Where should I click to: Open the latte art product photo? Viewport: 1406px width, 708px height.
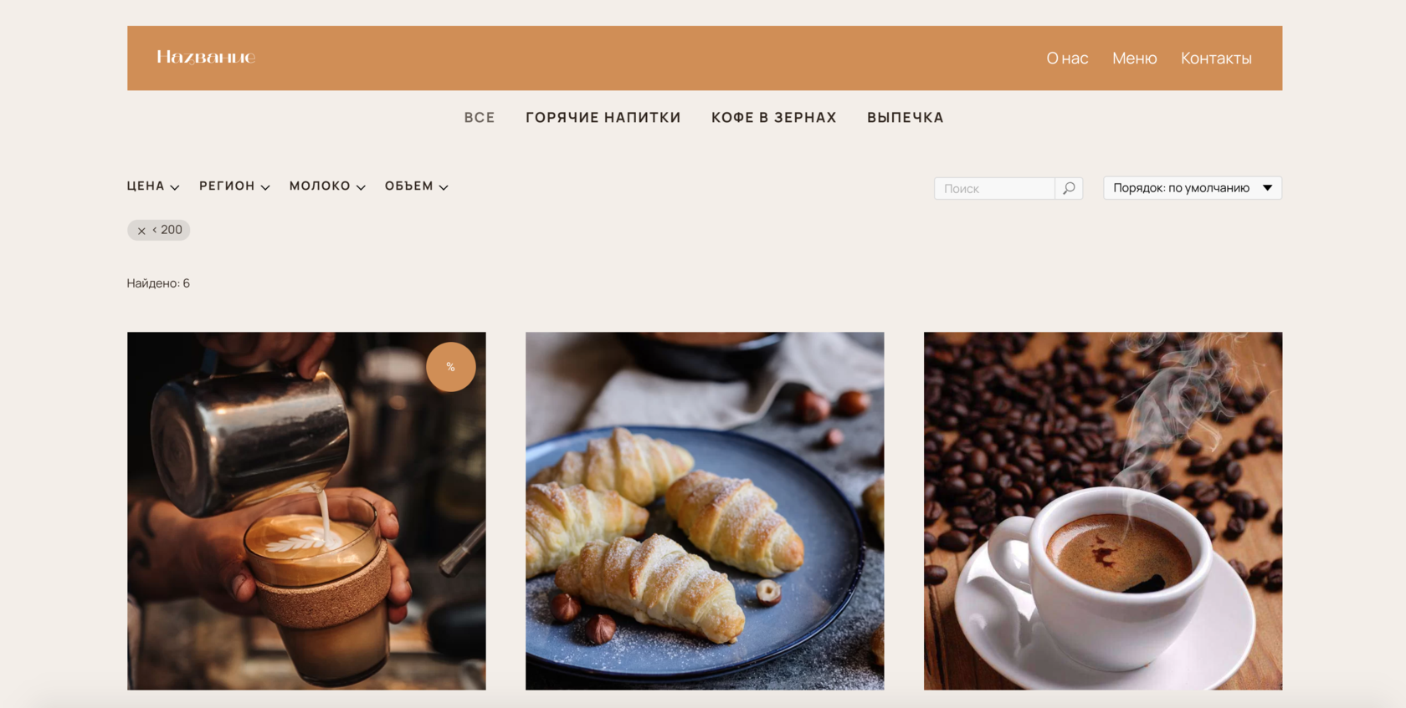[x=306, y=511]
